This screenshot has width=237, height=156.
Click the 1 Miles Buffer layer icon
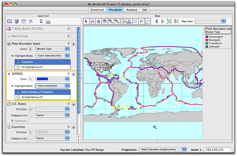tap(9, 29)
